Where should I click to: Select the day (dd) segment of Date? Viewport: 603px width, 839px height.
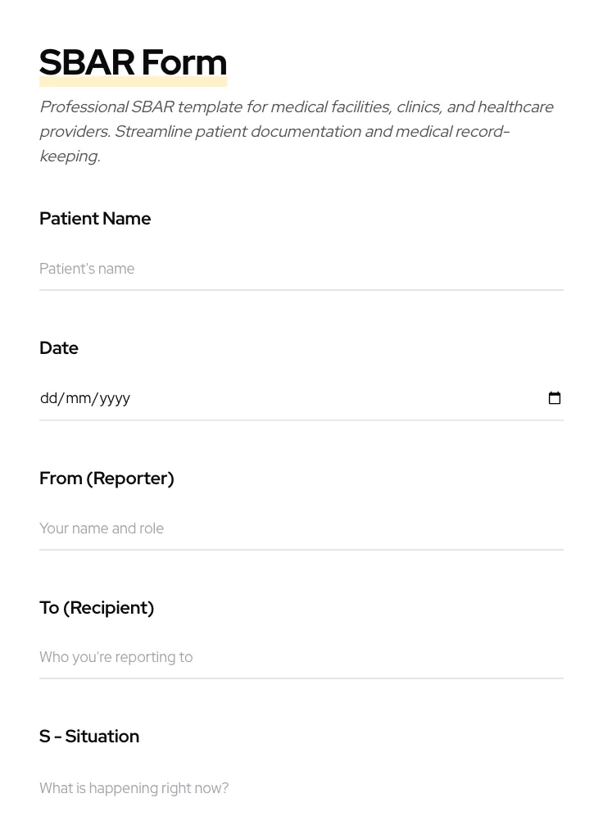(48, 398)
